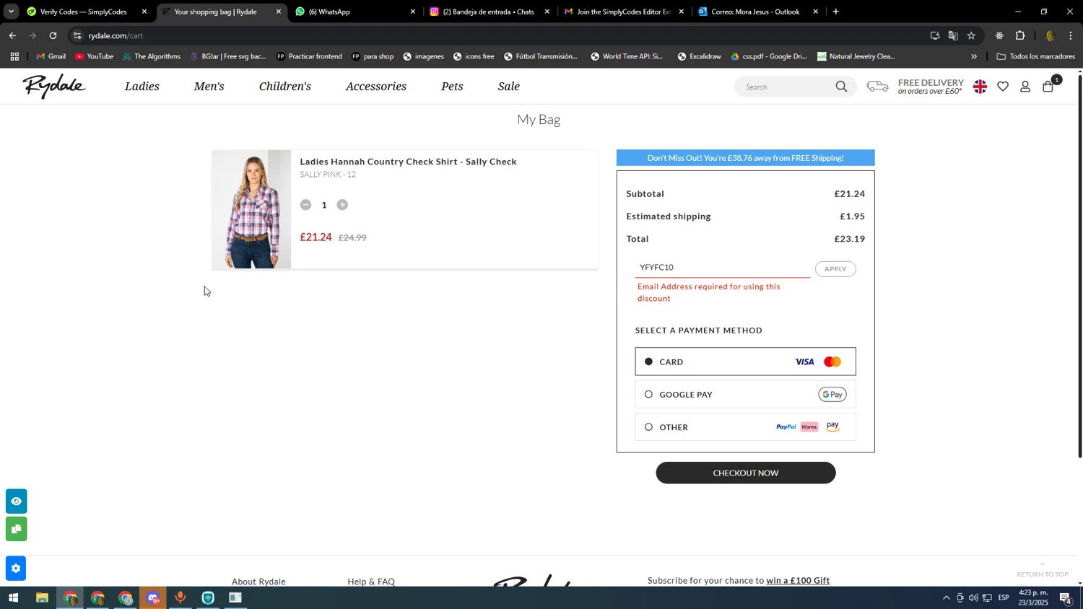Click page vertical scrollbar
The image size is (1083, 609).
click(1079, 267)
